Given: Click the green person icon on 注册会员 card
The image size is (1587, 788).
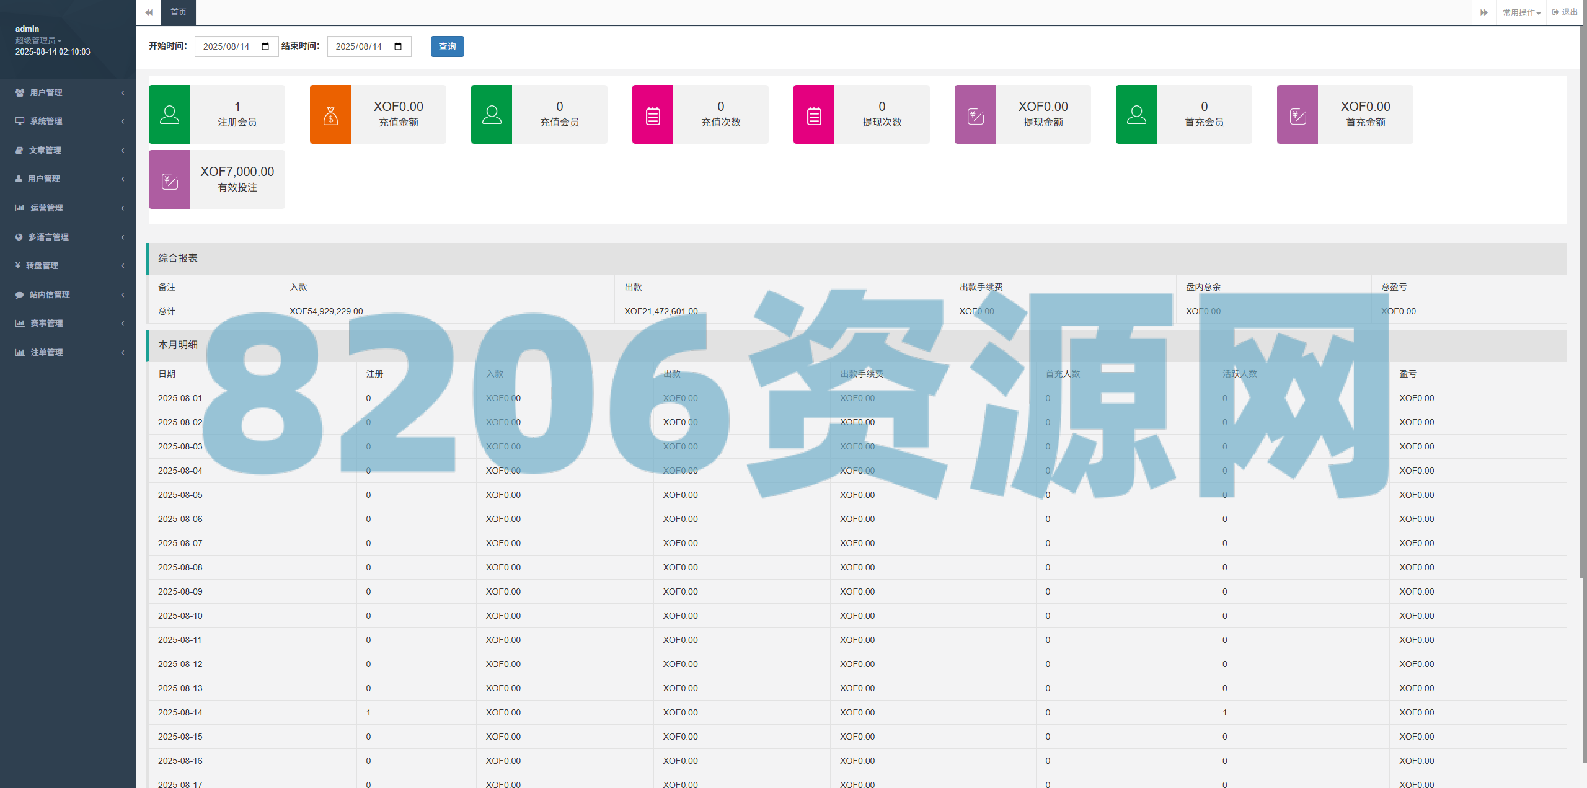Looking at the screenshot, I should point(169,114).
